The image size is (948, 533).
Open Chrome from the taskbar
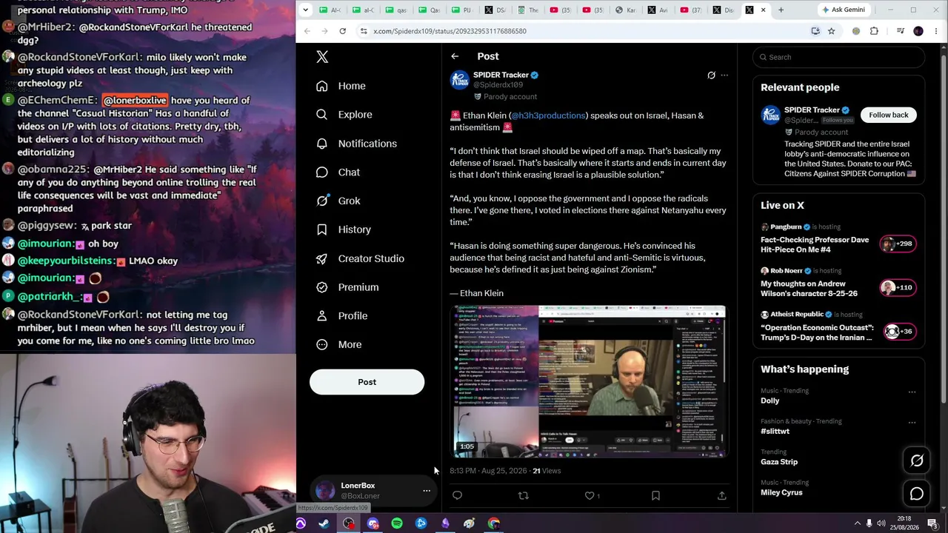click(x=494, y=523)
